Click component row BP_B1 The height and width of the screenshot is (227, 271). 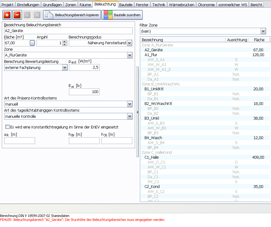[205, 94]
